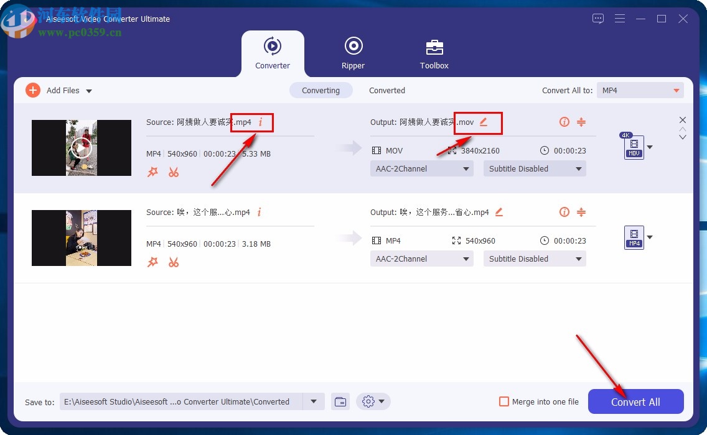The height and width of the screenshot is (435, 707).
Task: Click the 4K MOV output profile icon
Action: tap(634, 147)
